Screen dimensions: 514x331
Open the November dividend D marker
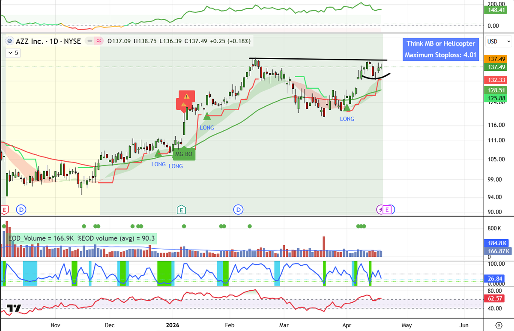21,210
